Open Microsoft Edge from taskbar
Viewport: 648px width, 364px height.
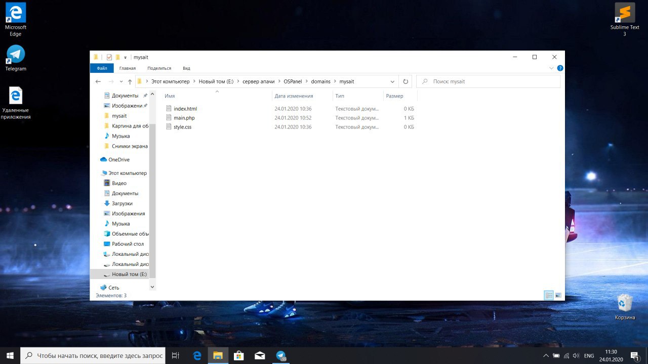(x=197, y=355)
